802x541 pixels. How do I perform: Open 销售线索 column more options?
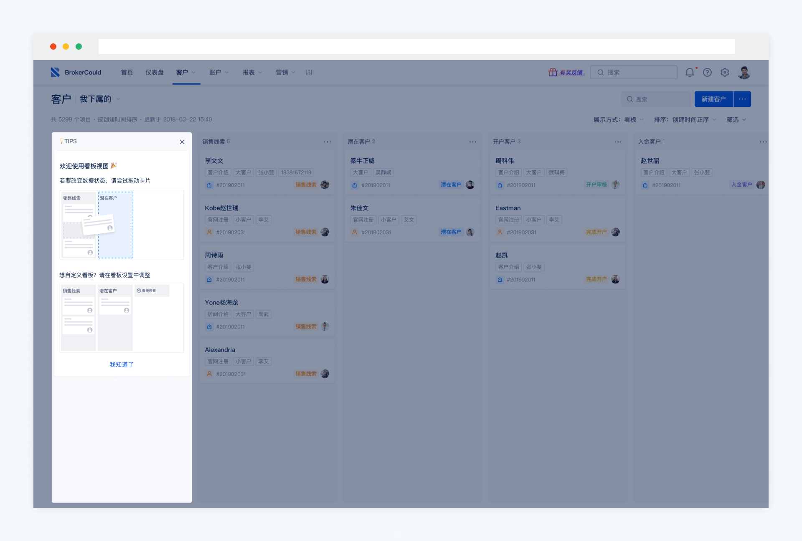pyautogui.click(x=327, y=142)
